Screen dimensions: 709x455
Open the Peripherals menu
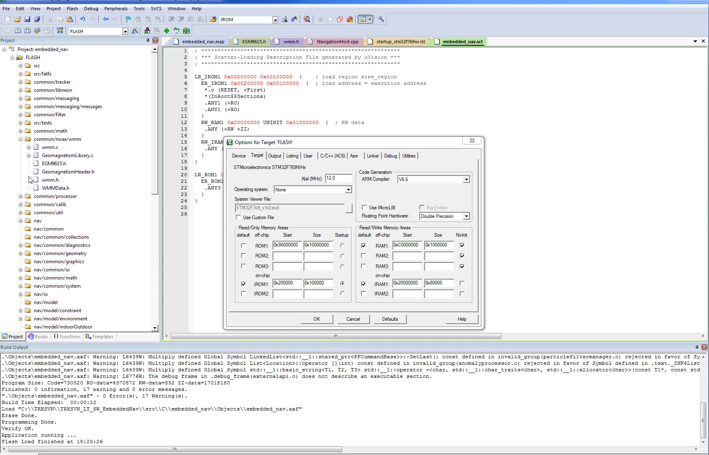click(x=116, y=8)
